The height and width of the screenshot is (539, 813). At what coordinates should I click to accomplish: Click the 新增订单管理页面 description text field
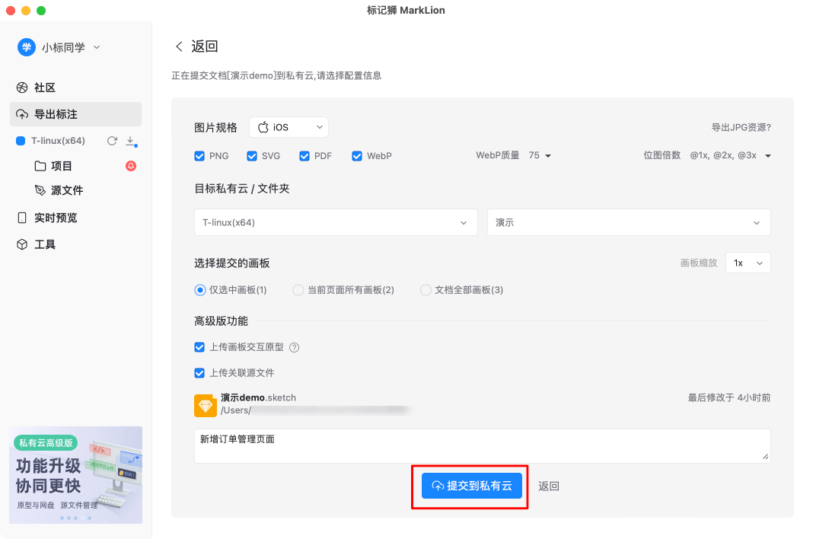(481, 445)
